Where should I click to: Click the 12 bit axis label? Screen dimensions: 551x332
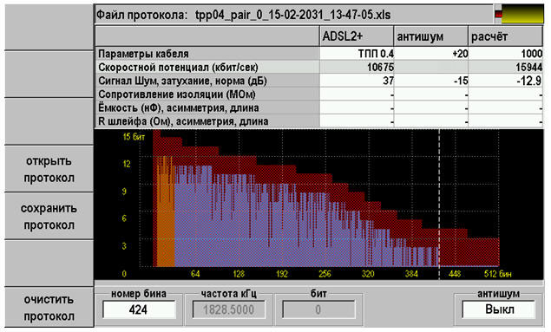point(127,164)
